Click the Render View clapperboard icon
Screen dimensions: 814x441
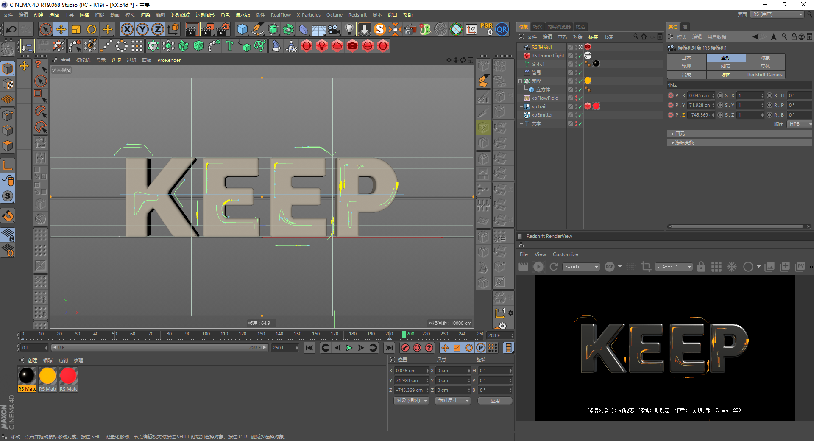[192, 29]
